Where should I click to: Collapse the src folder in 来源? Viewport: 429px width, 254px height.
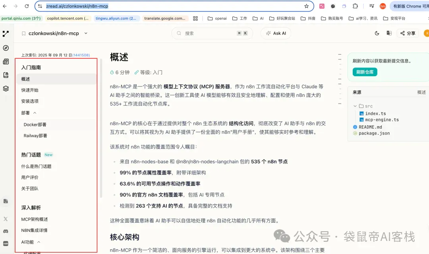(355, 106)
